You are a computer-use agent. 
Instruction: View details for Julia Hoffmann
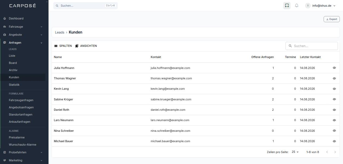[x=334, y=68]
